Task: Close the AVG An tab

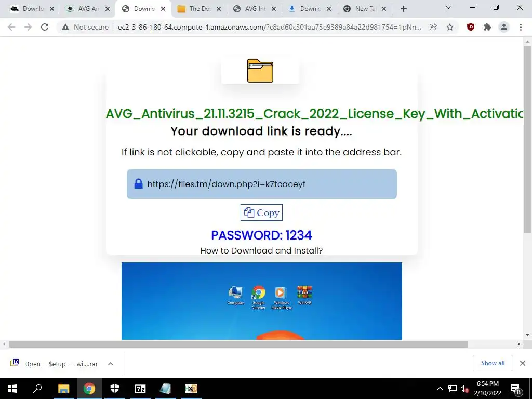Action: click(x=108, y=9)
